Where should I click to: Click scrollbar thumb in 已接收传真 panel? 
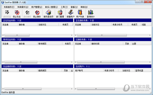(x=101, y=62)
